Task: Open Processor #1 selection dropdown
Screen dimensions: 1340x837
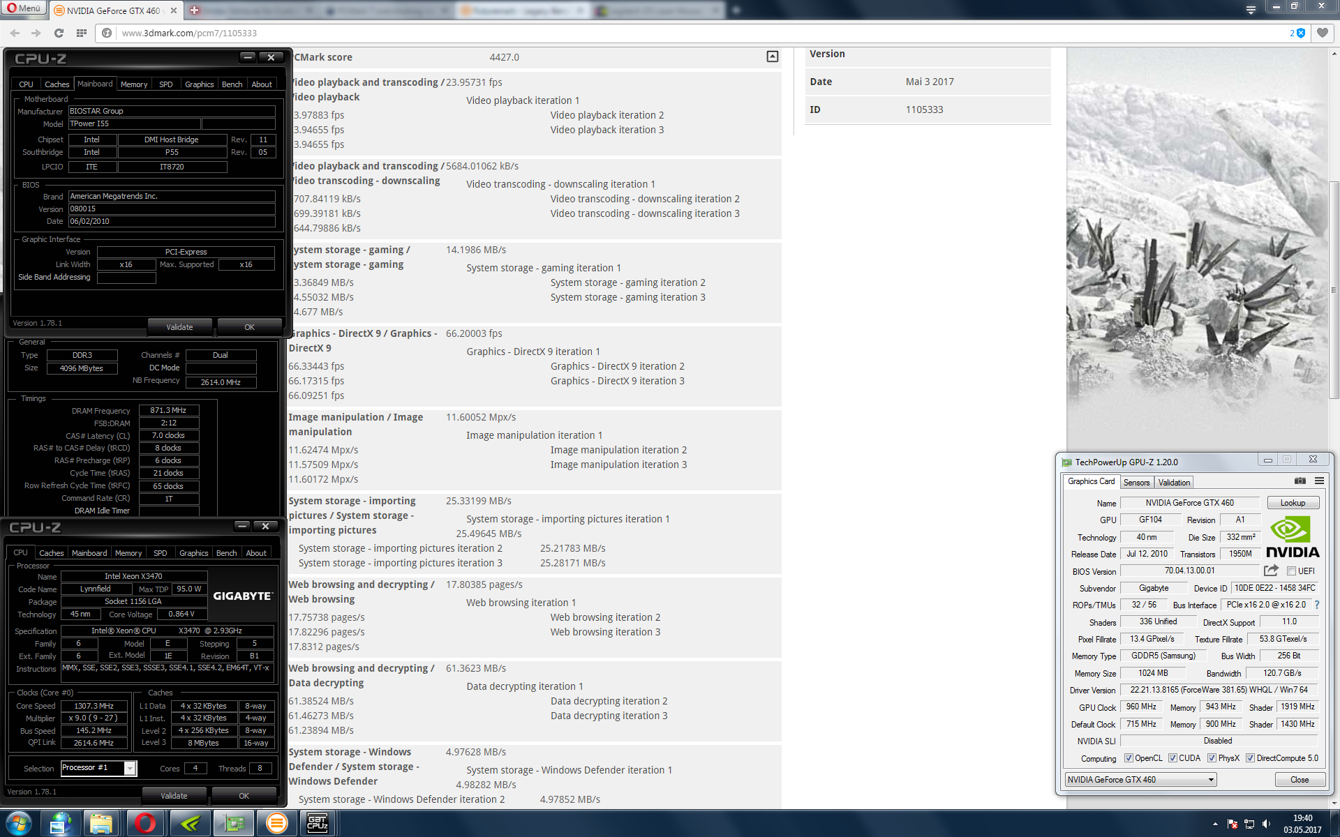Action: coord(98,768)
